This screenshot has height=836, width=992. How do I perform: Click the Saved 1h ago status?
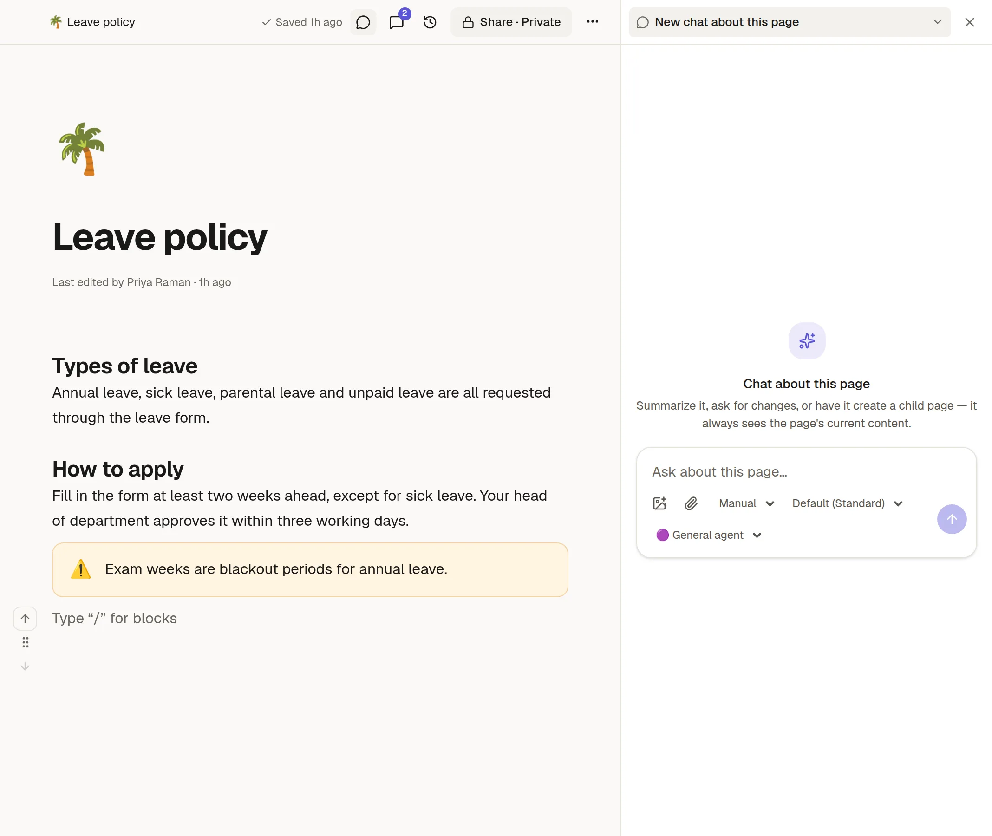tap(302, 22)
